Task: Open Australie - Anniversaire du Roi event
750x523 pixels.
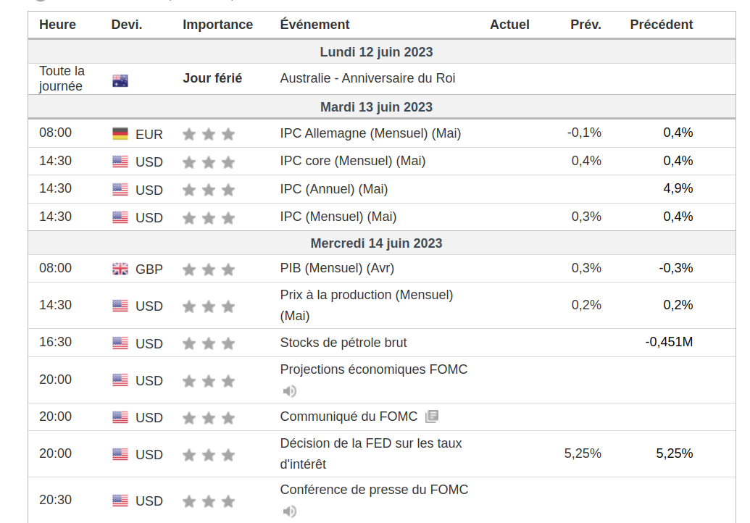Action: click(367, 78)
